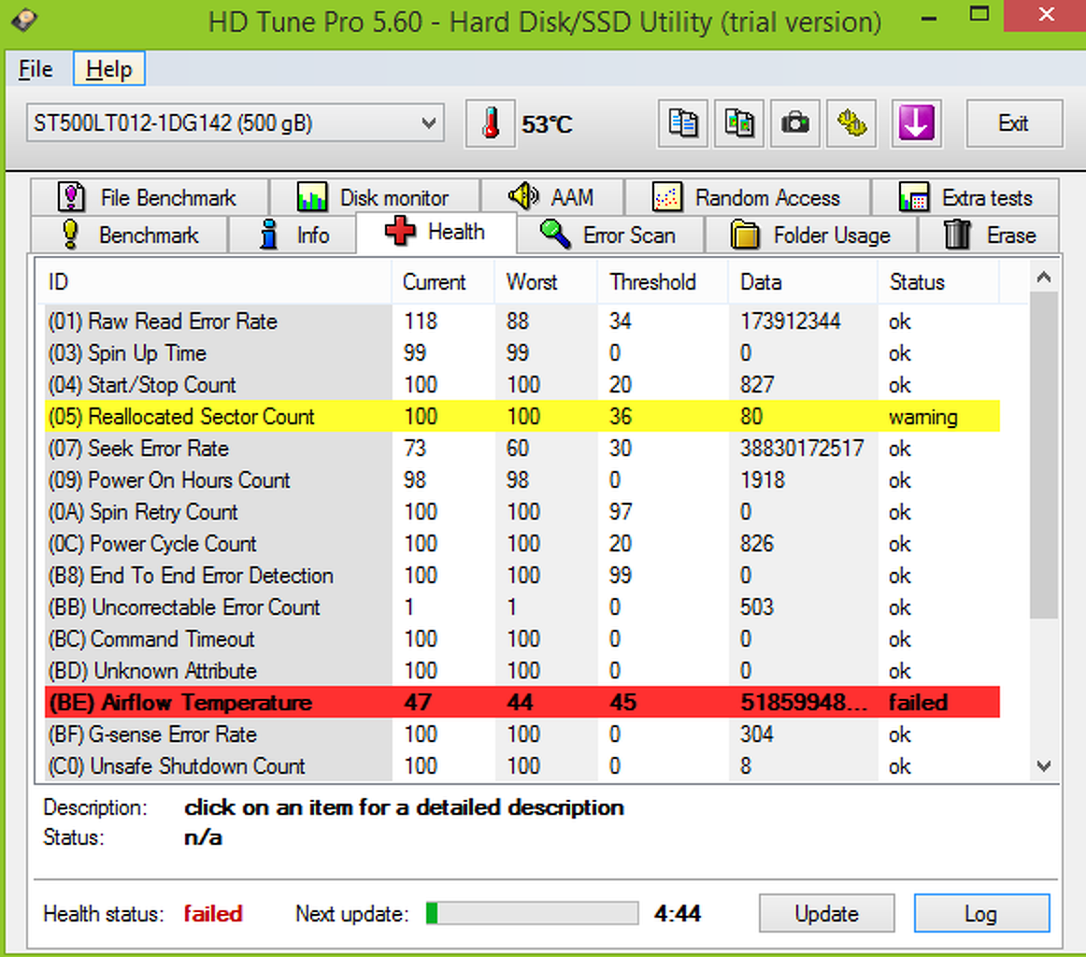Maximize the HD Tune Pro window
This screenshot has height=957, width=1086.
(979, 15)
